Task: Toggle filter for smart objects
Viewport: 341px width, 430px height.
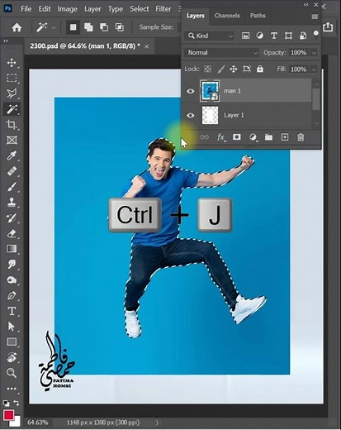Action: pyautogui.click(x=303, y=36)
